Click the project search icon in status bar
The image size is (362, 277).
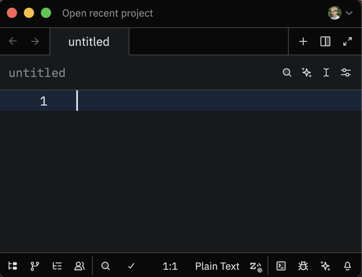106,266
